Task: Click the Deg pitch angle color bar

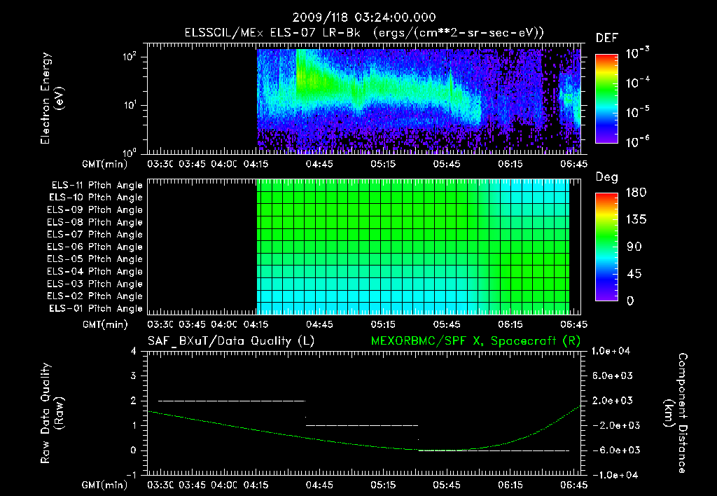Action: (x=606, y=247)
